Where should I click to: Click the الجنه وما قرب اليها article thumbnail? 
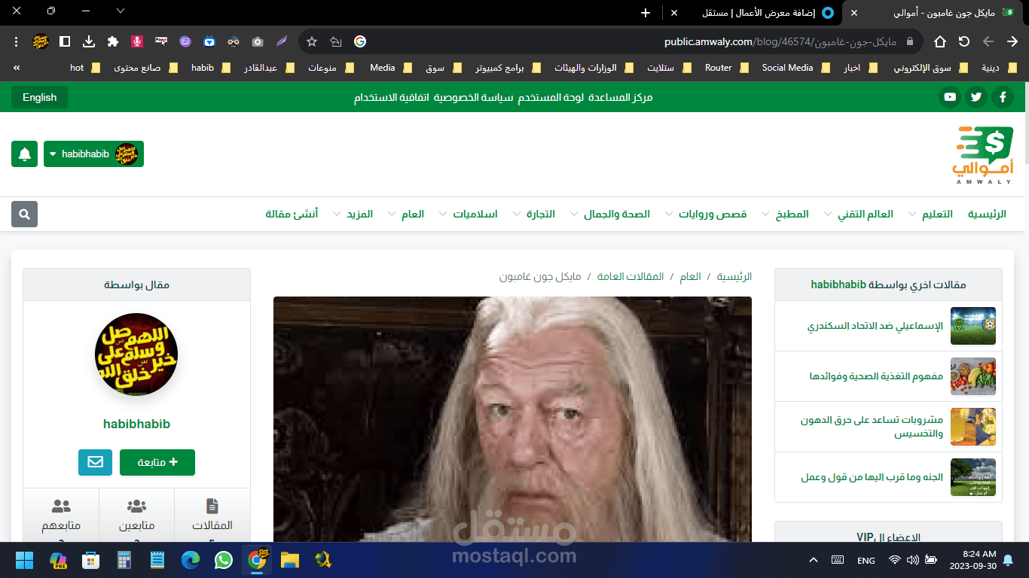973,477
